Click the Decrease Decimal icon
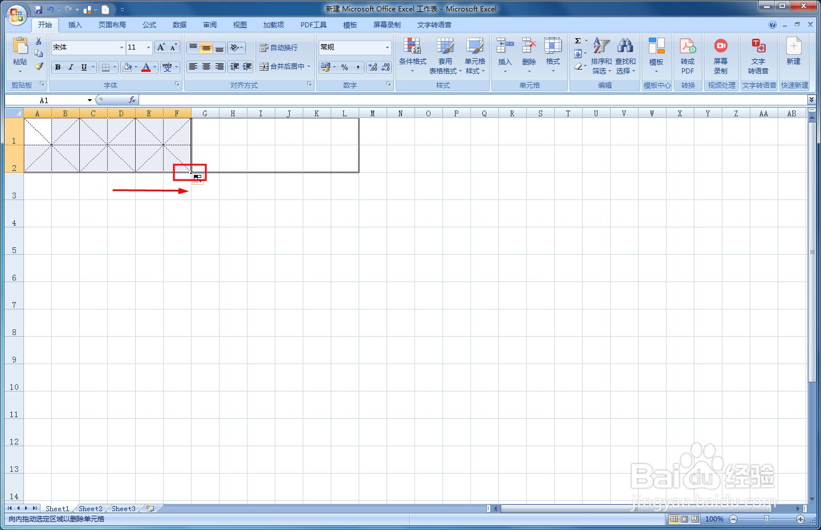The image size is (821, 530). [x=385, y=67]
